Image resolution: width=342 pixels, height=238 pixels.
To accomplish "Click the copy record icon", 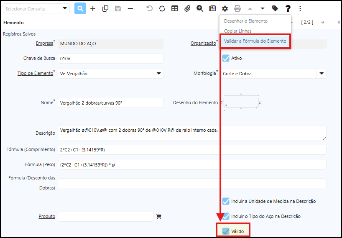I will click(105, 8).
